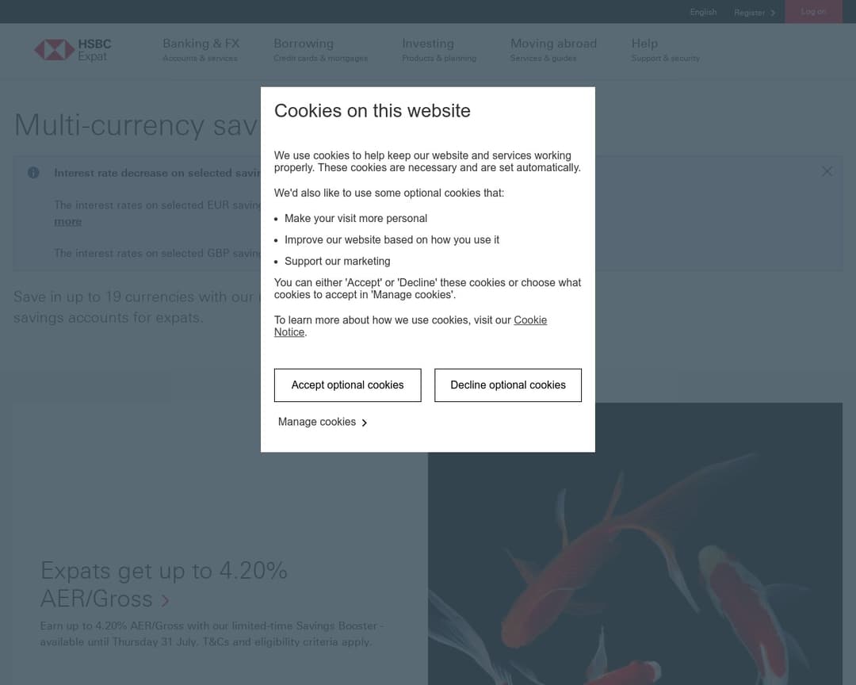Click the red chevron after AER/Gross
Image resolution: width=856 pixels, height=685 pixels.
click(x=166, y=601)
